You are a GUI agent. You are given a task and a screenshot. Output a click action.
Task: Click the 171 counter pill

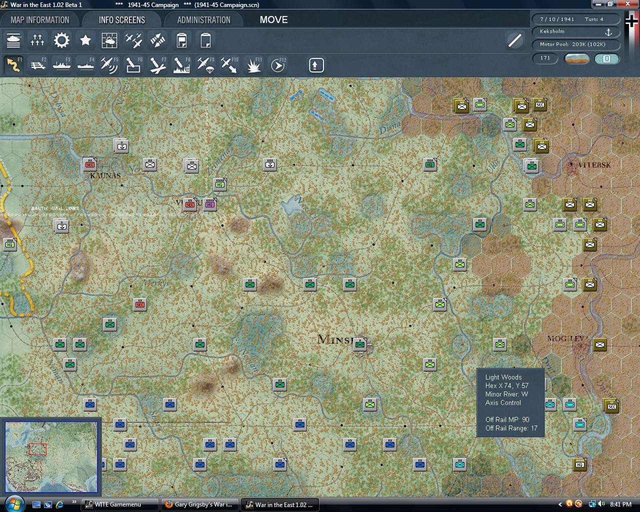click(x=545, y=58)
